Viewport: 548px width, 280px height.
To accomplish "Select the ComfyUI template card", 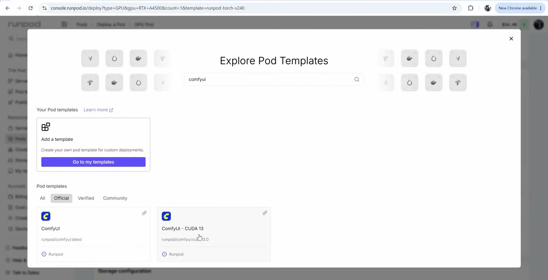I will [x=93, y=234].
